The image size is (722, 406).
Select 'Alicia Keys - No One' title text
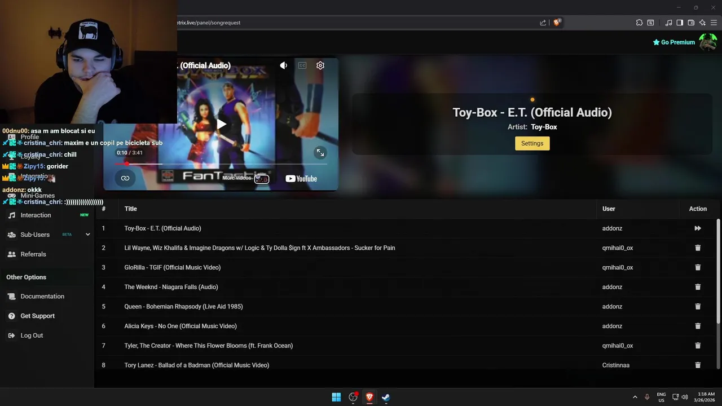180,326
